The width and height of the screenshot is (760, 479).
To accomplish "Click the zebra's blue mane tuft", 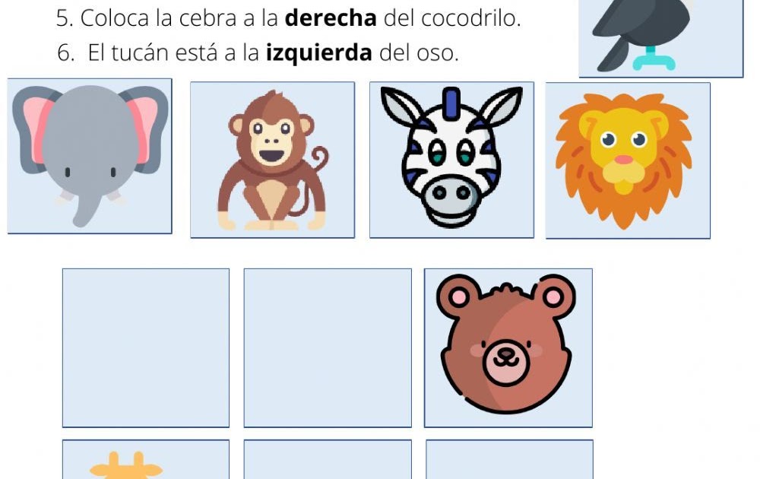I will click(x=451, y=103).
